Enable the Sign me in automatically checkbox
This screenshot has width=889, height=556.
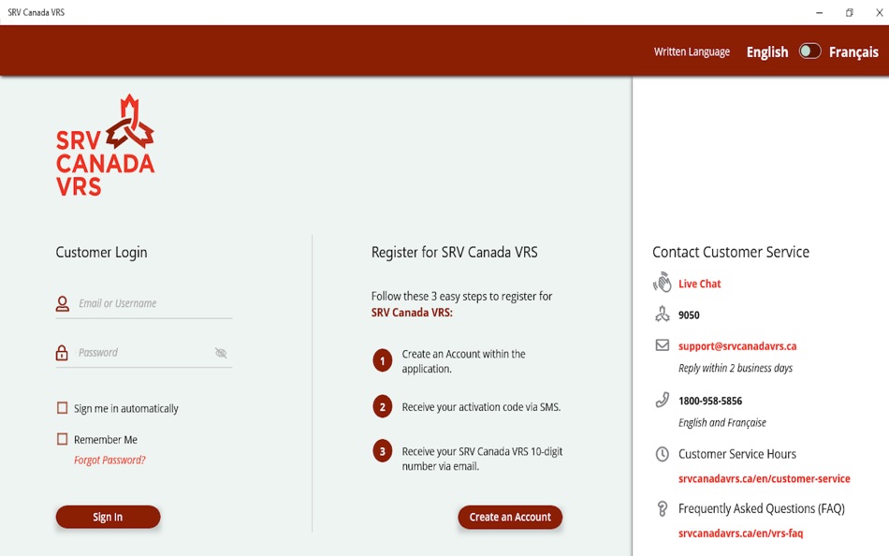coord(62,407)
